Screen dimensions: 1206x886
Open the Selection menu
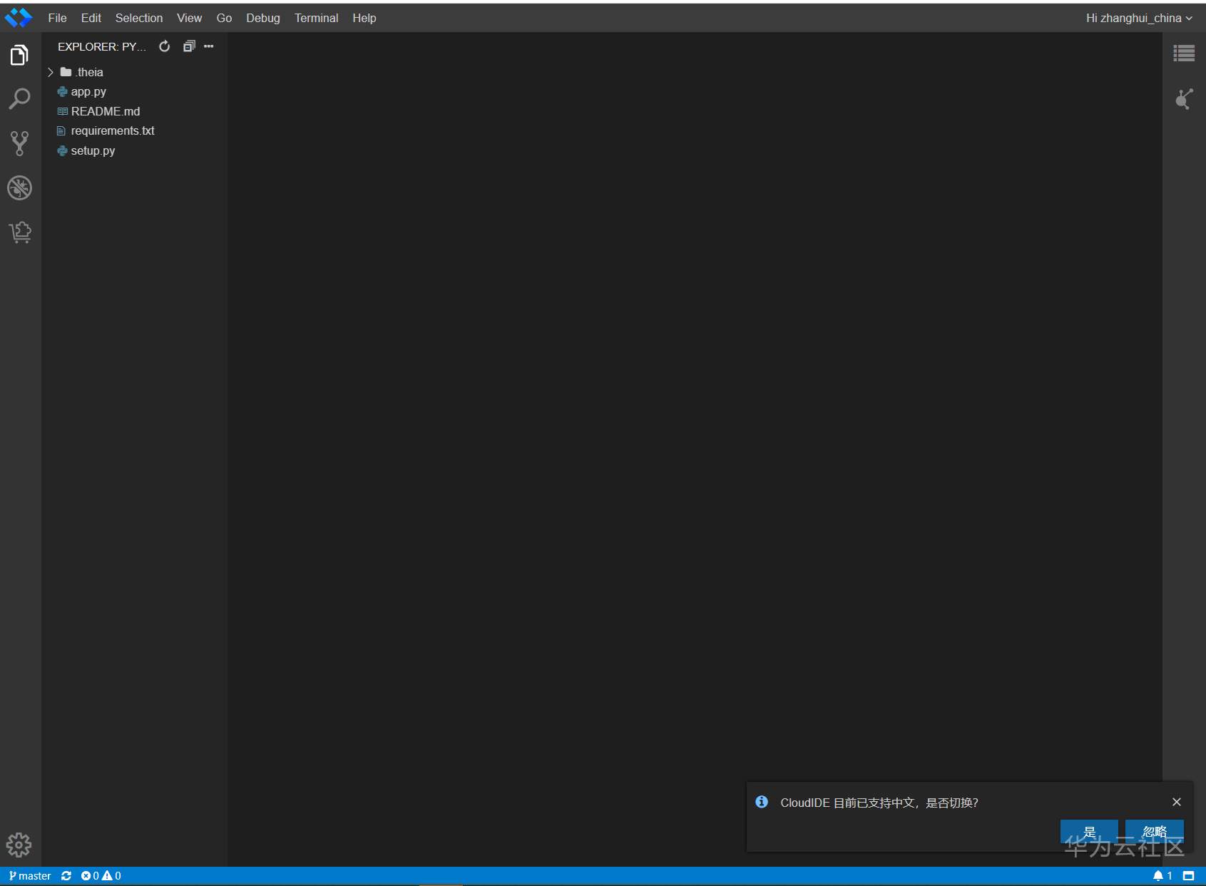pyautogui.click(x=139, y=18)
